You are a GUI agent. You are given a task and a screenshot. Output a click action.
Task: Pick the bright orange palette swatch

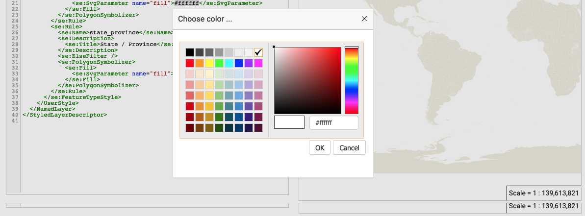200,63
